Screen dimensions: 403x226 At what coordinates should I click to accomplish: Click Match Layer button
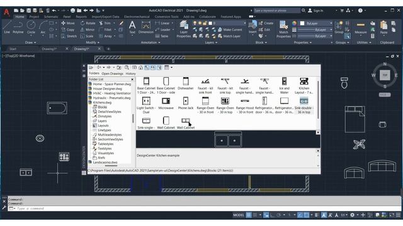pos(229,36)
